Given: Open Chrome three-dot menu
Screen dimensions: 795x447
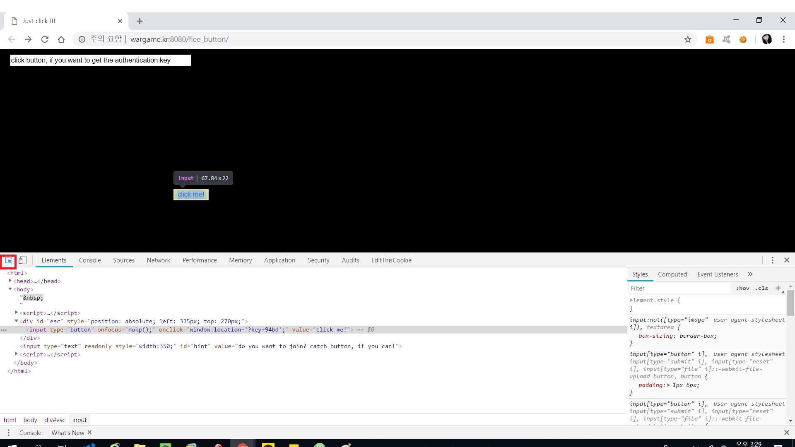Looking at the screenshot, I should tap(783, 39).
